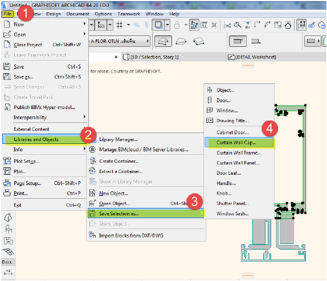Choose Import Blocks from DXF/DWG
The width and height of the screenshot is (327, 281).
pos(146,236)
